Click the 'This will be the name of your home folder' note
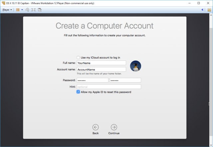 (x=99, y=74)
